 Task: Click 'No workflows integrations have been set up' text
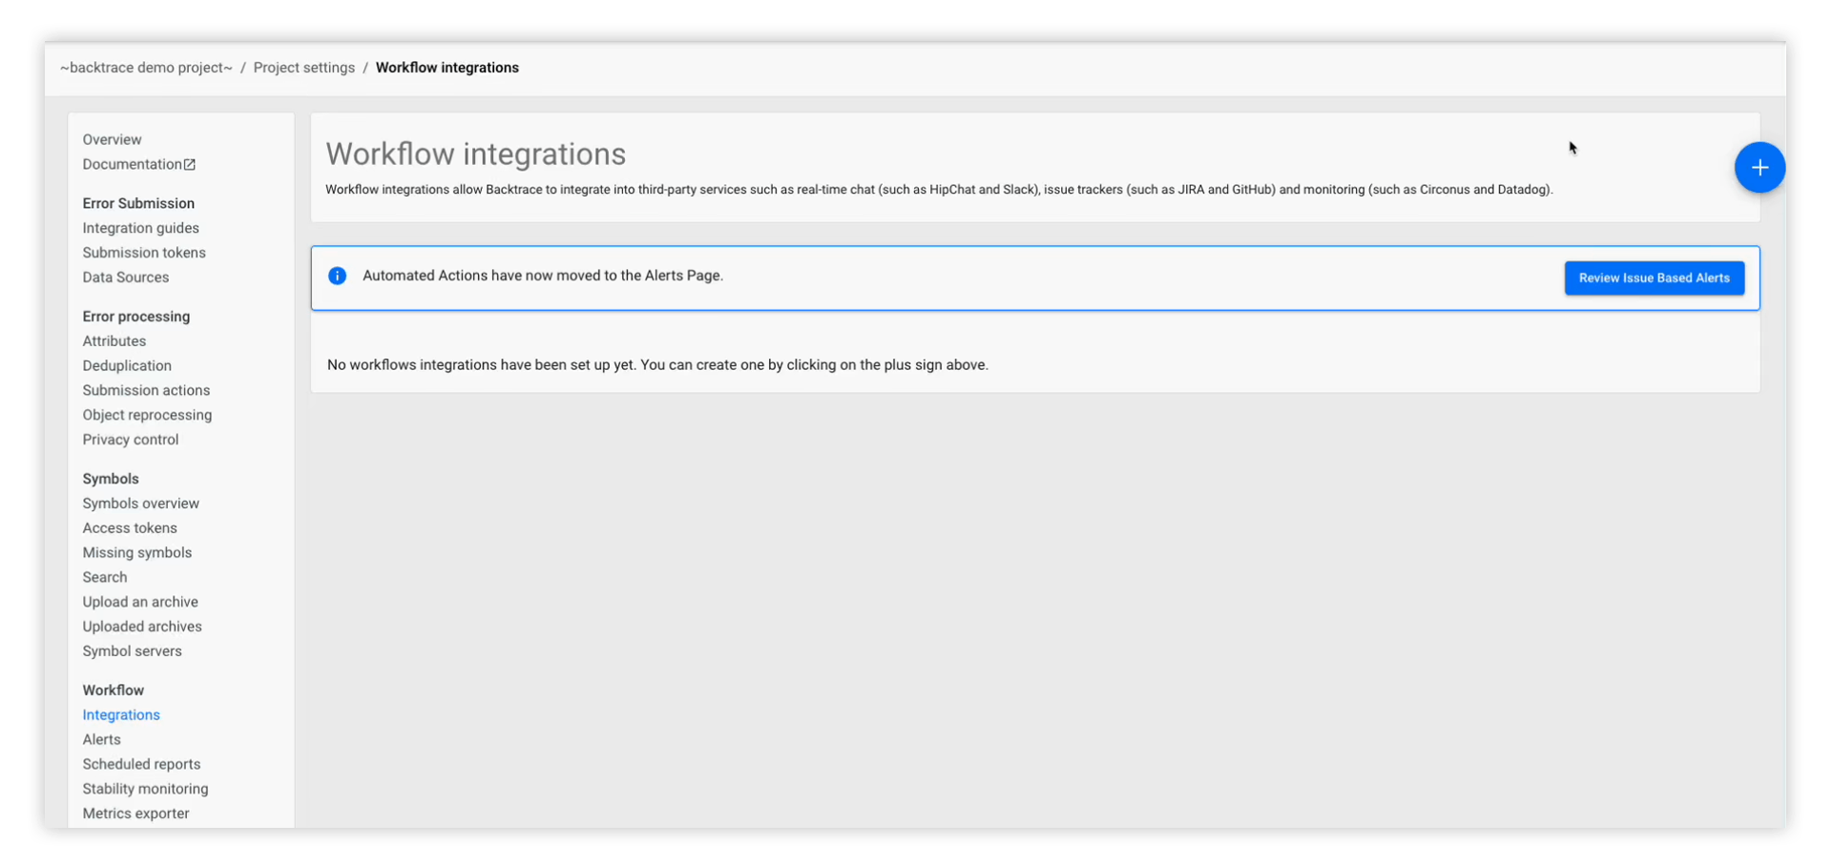657,365
